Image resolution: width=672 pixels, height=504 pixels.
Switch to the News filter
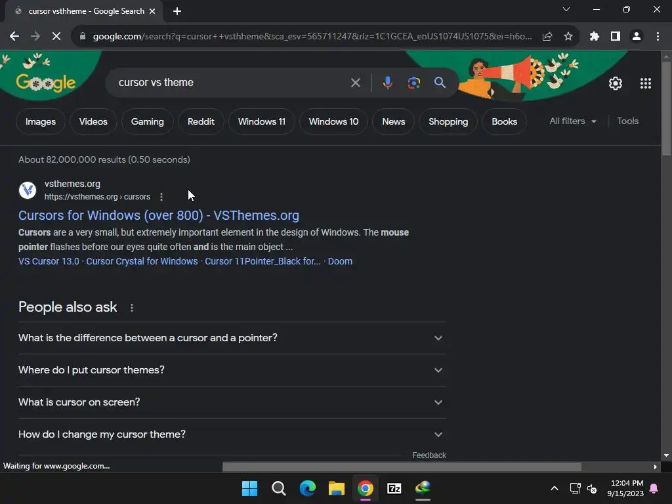click(x=394, y=121)
